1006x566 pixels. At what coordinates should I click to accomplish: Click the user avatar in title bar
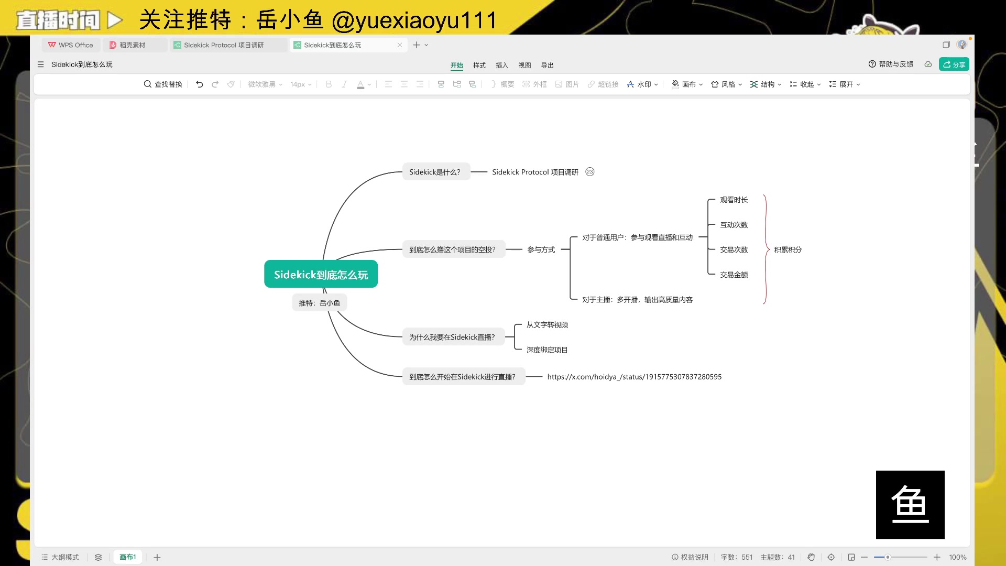[961, 45]
